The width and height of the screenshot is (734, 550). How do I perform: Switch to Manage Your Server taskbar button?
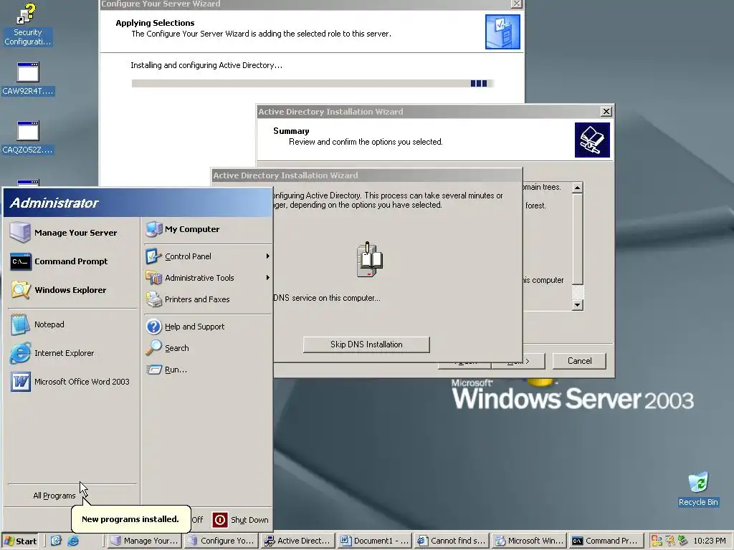pos(146,541)
